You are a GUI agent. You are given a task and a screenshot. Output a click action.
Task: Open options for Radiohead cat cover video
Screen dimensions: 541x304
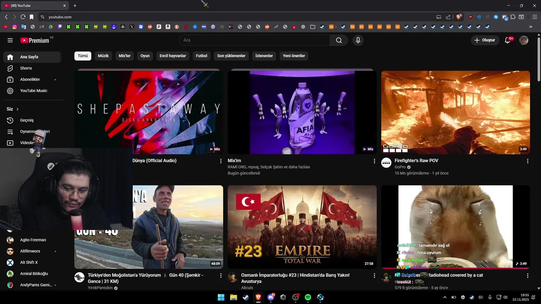[x=527, y=275]
